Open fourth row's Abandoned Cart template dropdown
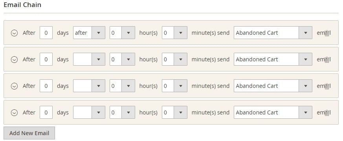343x141 pixels. point(273,112)
